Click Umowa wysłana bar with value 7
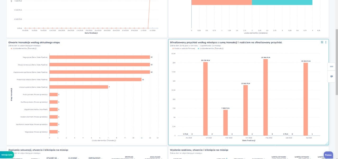This screenshot has width=338, height=159. pos(79,87)
